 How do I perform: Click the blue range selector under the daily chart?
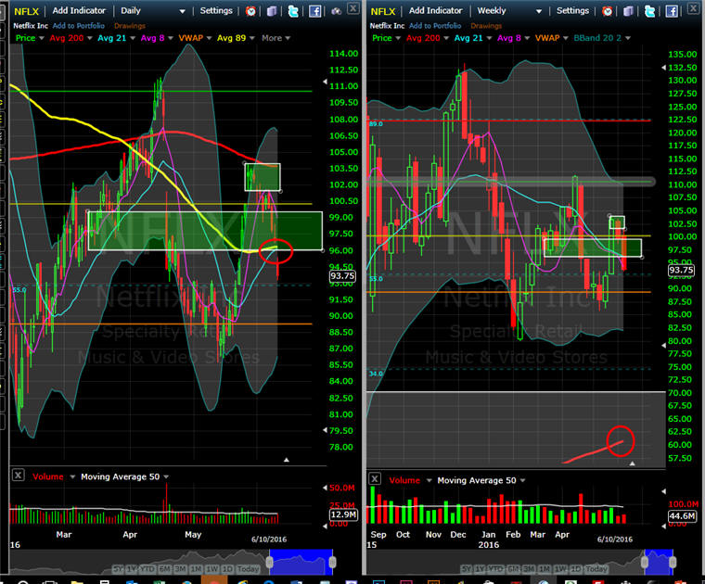300,562
